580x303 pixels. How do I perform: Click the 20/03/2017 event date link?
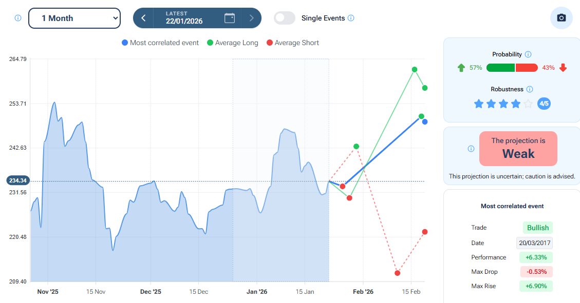534,243
